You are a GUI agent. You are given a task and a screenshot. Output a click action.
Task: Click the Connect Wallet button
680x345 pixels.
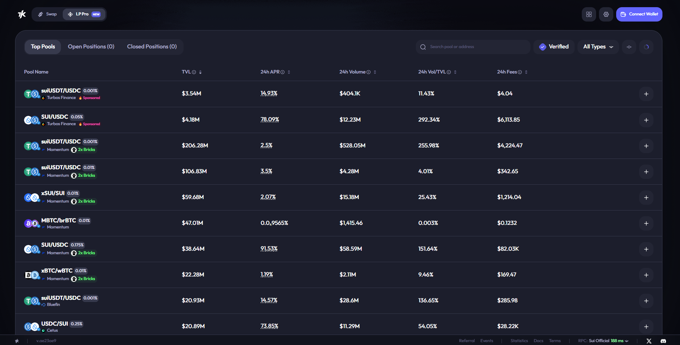pyautogui.click(x=639, y=14)
